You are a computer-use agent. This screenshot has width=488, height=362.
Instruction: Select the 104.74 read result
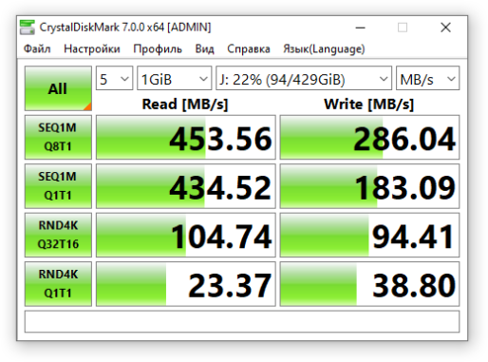[x=186, y=235]
